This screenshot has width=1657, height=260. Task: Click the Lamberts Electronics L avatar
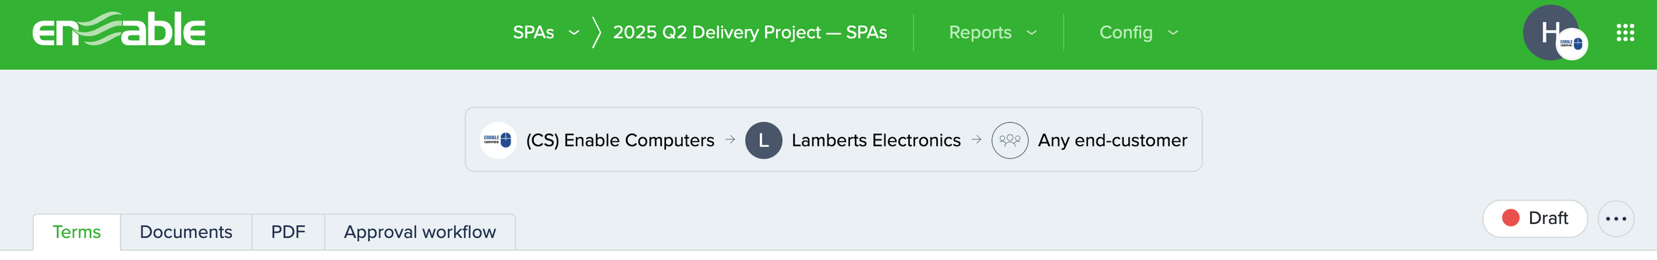click(764, 140)
